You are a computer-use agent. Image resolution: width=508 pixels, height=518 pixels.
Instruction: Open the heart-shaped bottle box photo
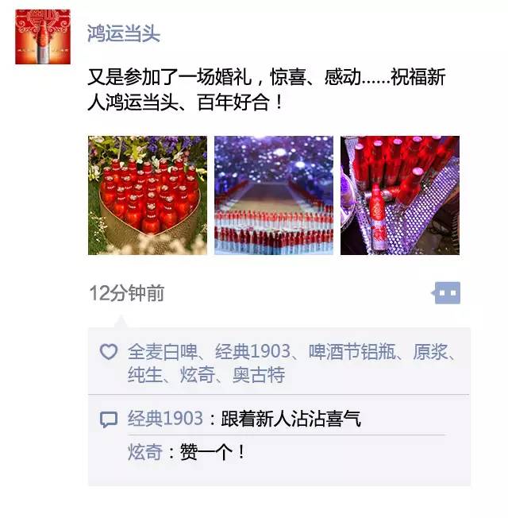(x=148, y=195)
